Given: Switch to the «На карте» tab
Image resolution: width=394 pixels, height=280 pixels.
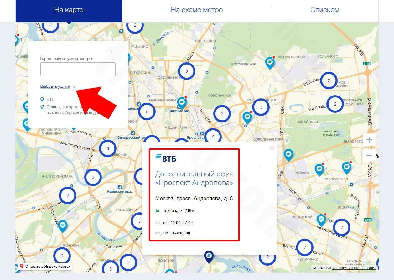Looking at the screenshot, I should point(69,10).
